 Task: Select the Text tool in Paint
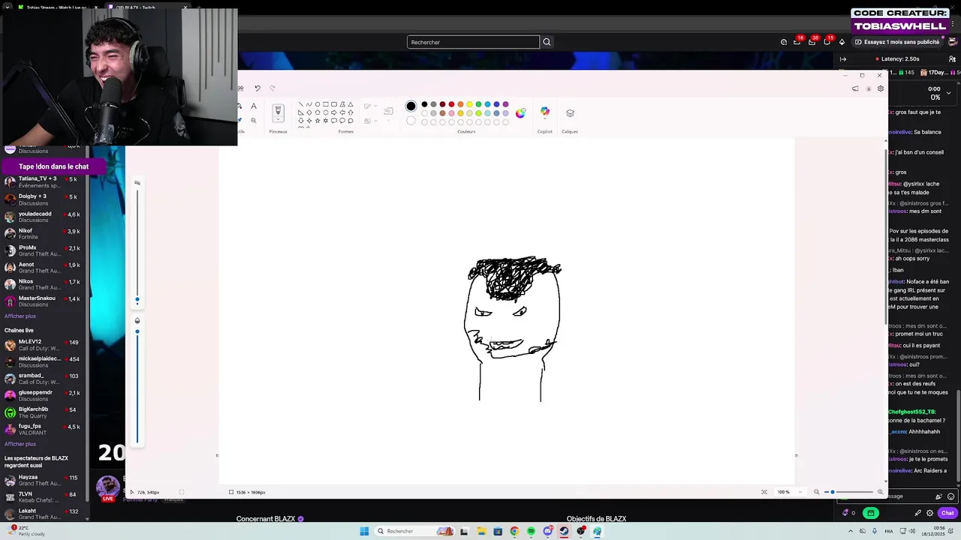click(x=254, y=106)
